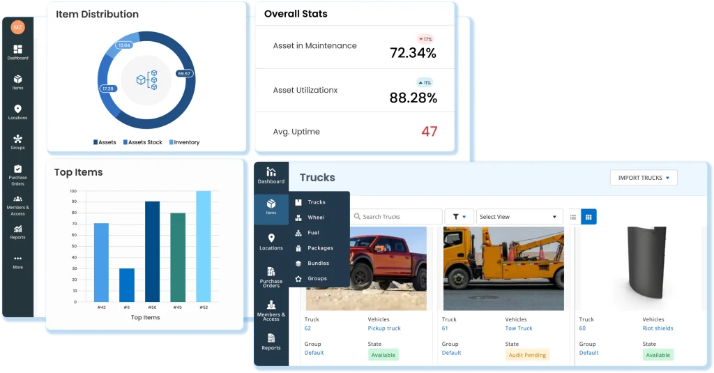Screen dimensions: 714x373
Task: Open Members & Access in Trucks window sidebar
Action: pyautogui.click(x=271, y=311)
